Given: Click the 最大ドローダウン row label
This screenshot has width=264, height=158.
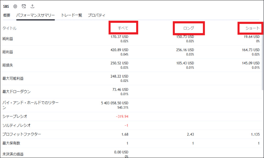Looking at the screenshot, I should (x=16, y=92).
